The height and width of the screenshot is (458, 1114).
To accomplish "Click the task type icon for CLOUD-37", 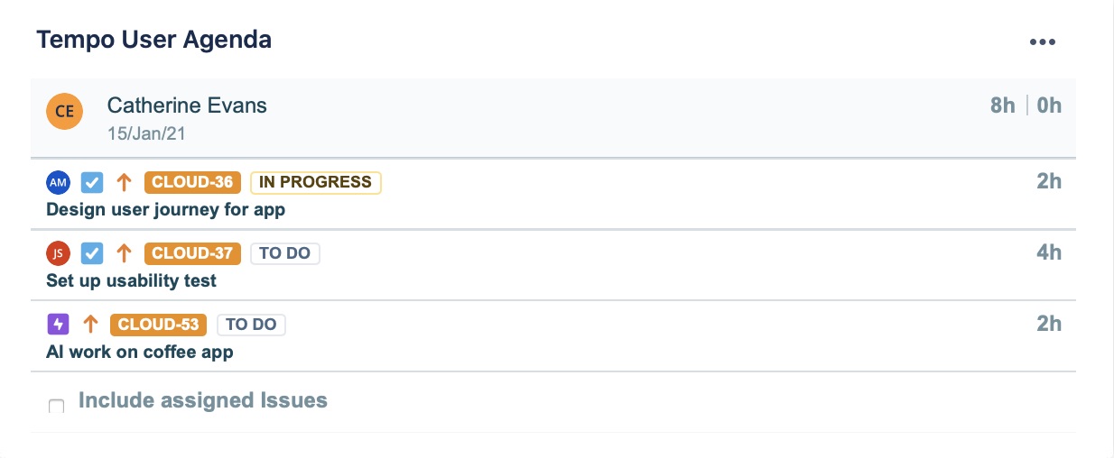I will click(x=92, y=253).
